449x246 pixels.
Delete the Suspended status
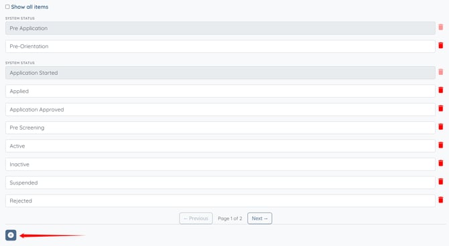(x=441, y=181)
